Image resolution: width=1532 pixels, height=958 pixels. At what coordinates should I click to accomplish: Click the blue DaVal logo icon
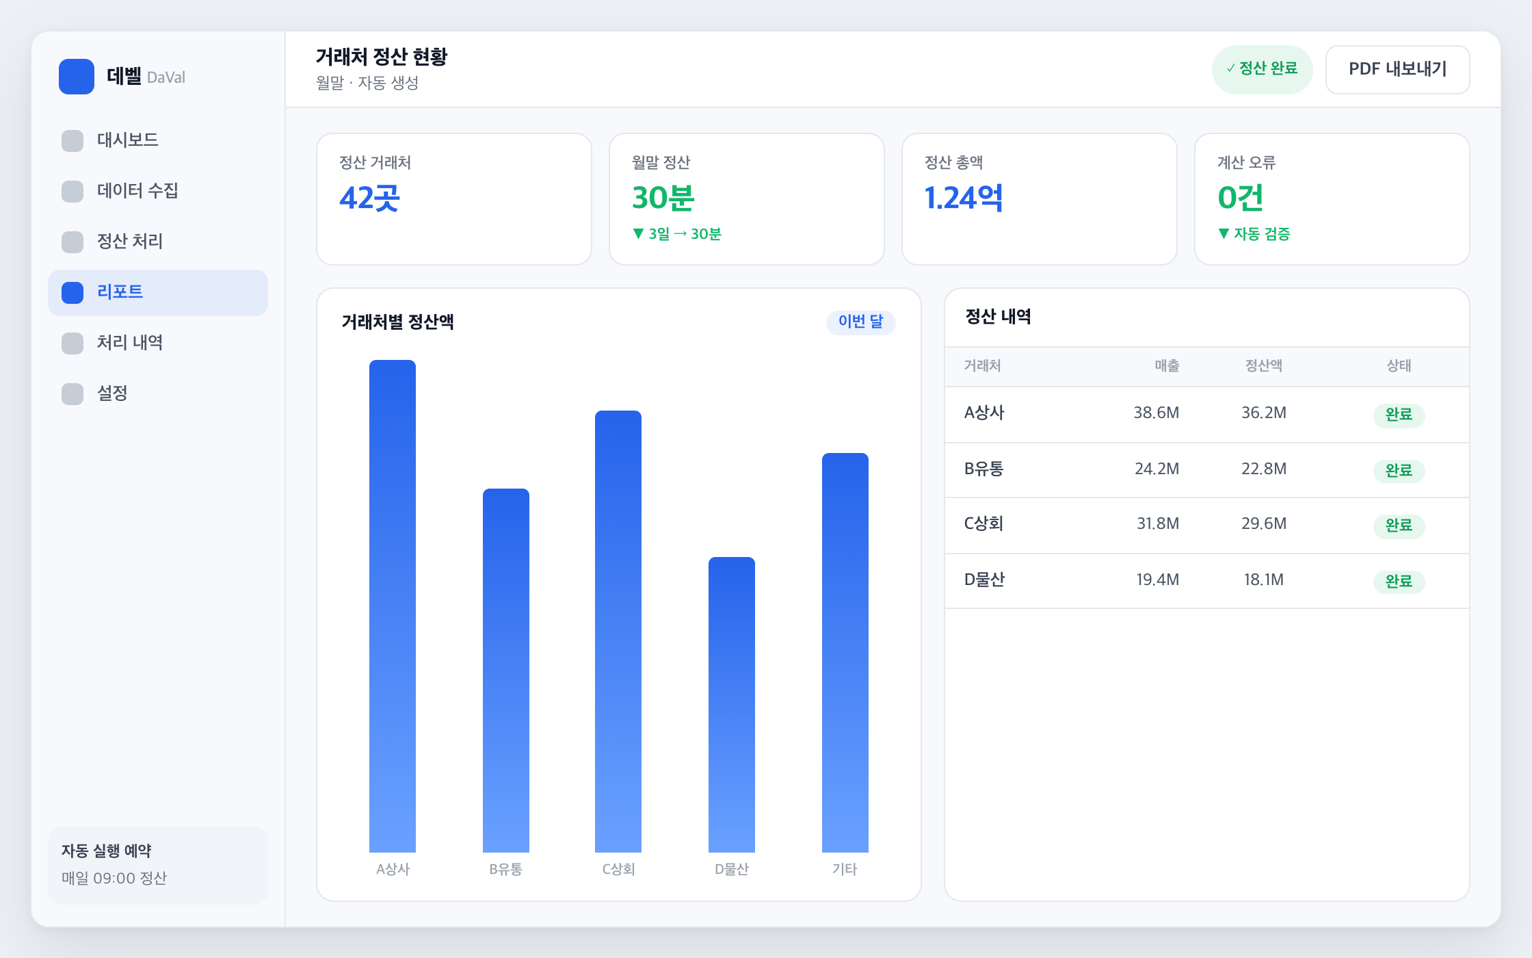tap(77, 77)
